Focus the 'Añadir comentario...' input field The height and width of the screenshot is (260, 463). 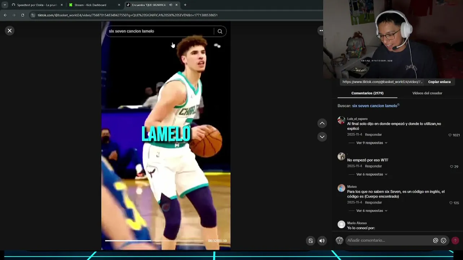(389, 240)
